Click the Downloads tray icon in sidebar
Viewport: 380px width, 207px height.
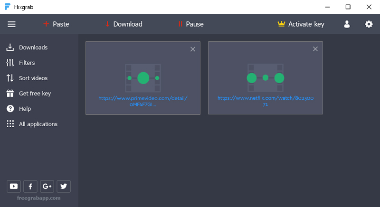tap(10, 47)
